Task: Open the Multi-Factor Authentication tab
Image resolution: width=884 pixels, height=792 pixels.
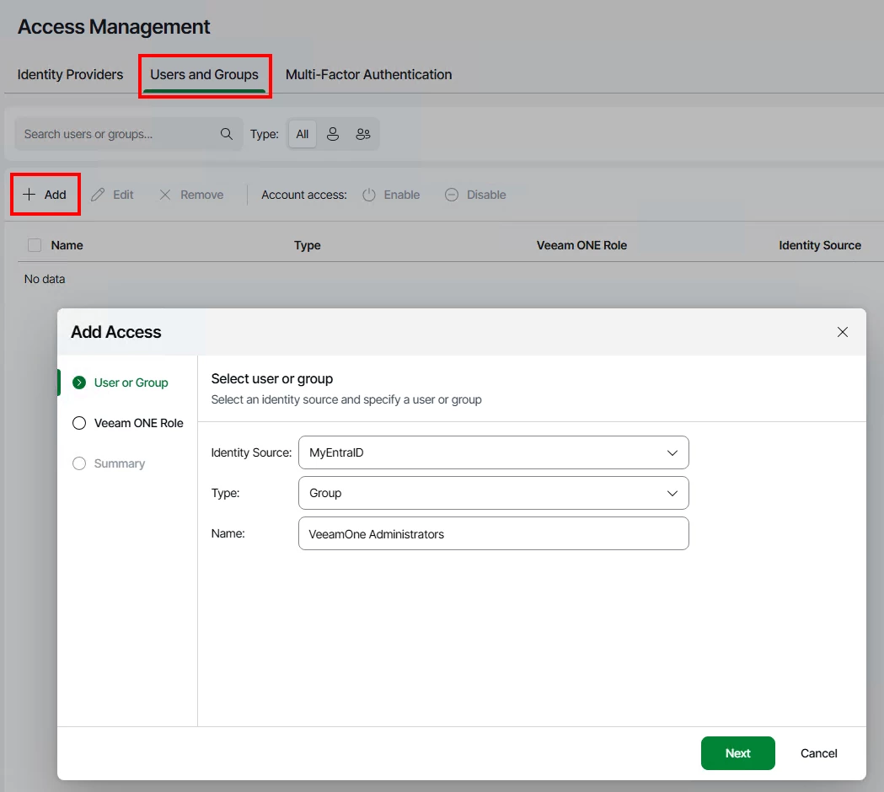Action: (x=369, y=74)
